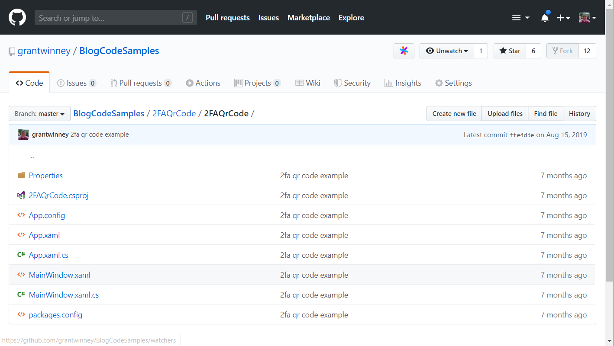Click the colorful asterisk extension icon
Viewport: 614px width, 346px height.
click(x=404, y=51)
